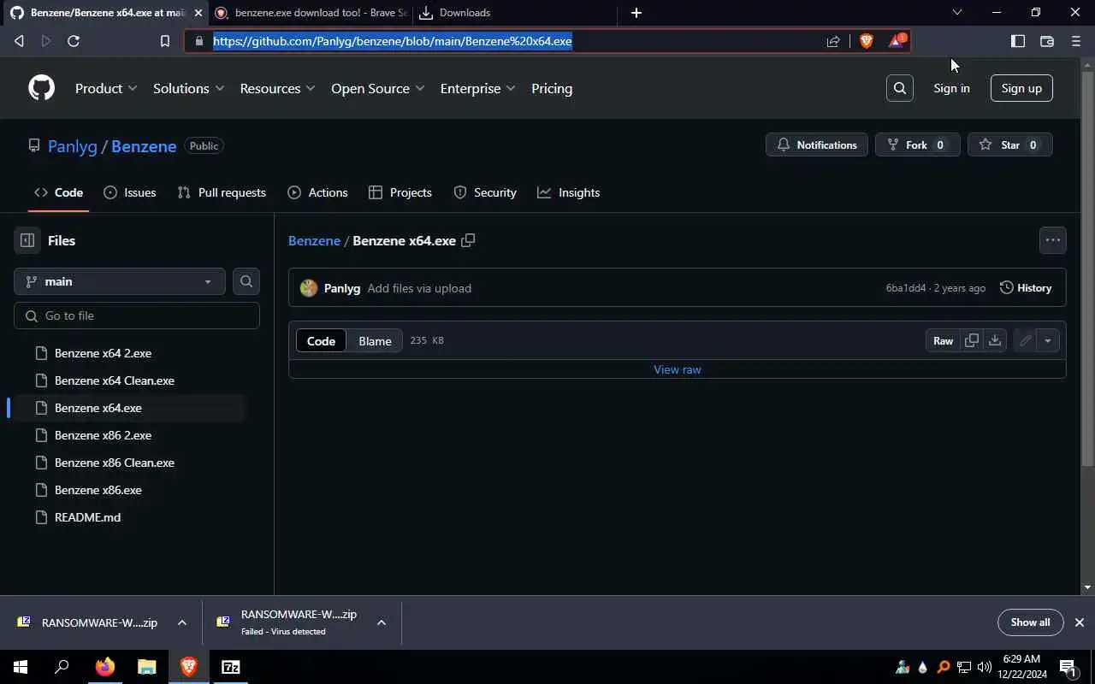Click the Go to file input field

click(137, 315)
